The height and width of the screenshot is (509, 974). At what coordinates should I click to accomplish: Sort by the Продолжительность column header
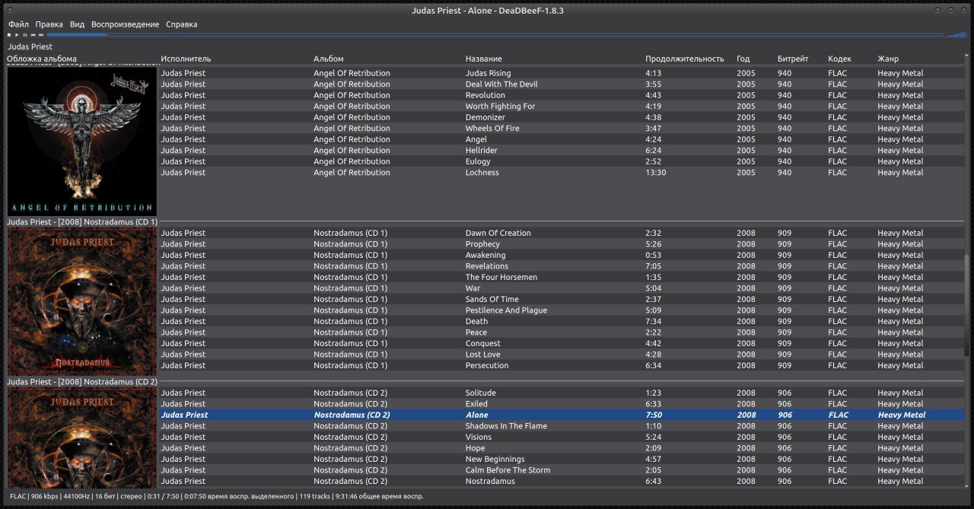point(685,59)
